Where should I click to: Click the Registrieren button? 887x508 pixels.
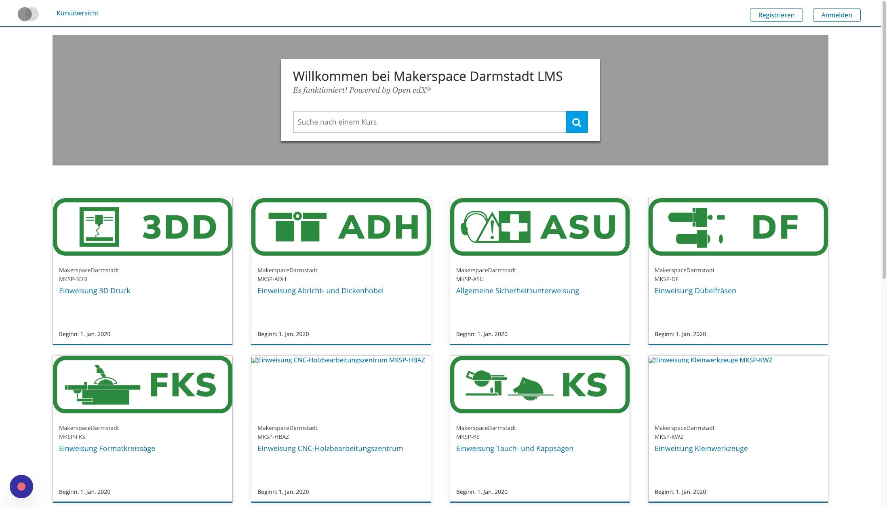tap(776, 15)
